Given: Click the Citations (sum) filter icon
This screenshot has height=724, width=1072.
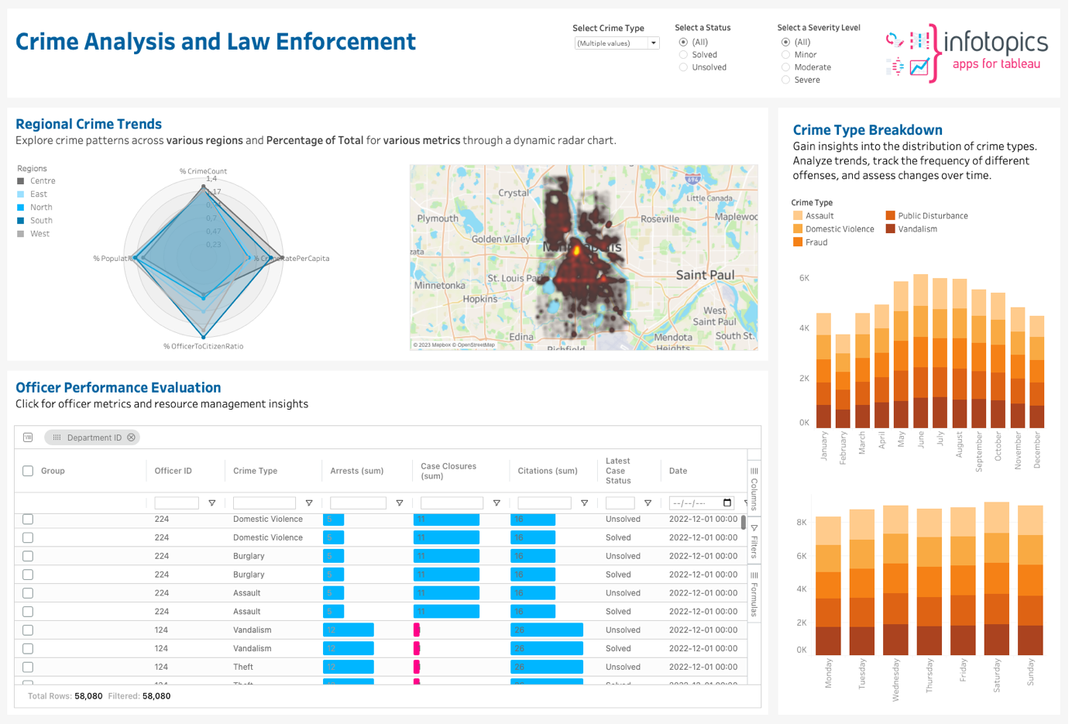Looking at the screenshot, I should coord(584,503).
